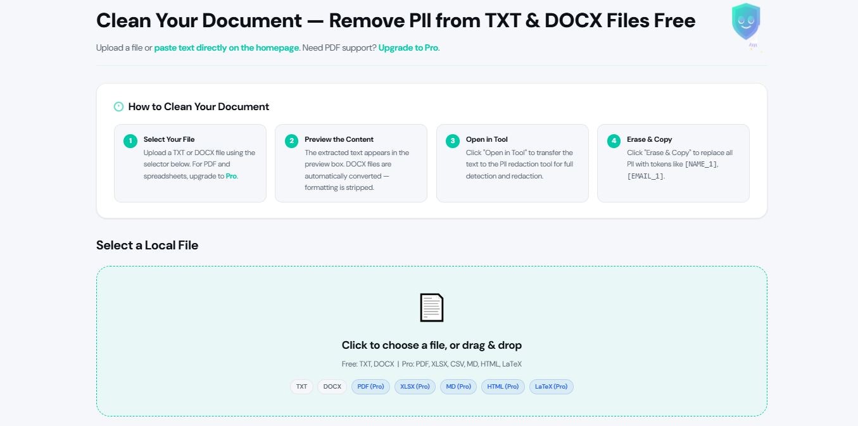Click the 'Pro' link in Select Your File step
Viewport: 858px width, 426px height.
click(x=231, y=176)
